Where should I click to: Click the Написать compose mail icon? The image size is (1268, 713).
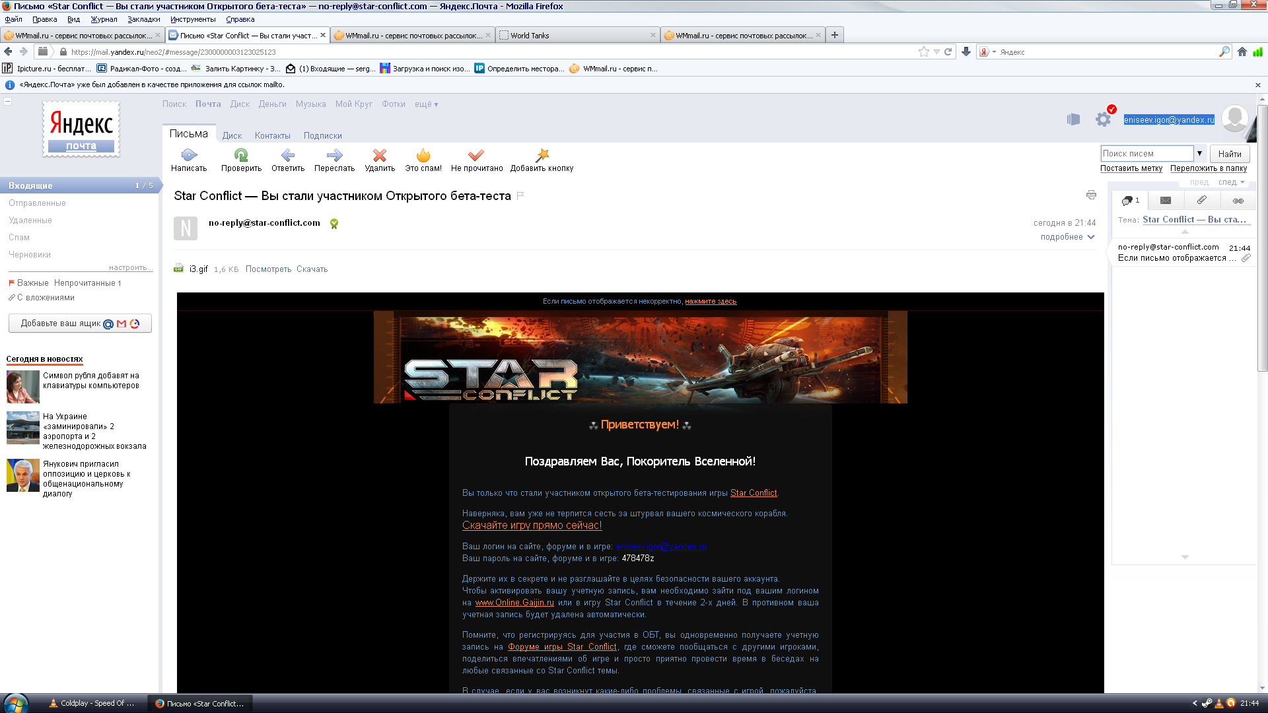pyautogui.click(x=189, y=155)
